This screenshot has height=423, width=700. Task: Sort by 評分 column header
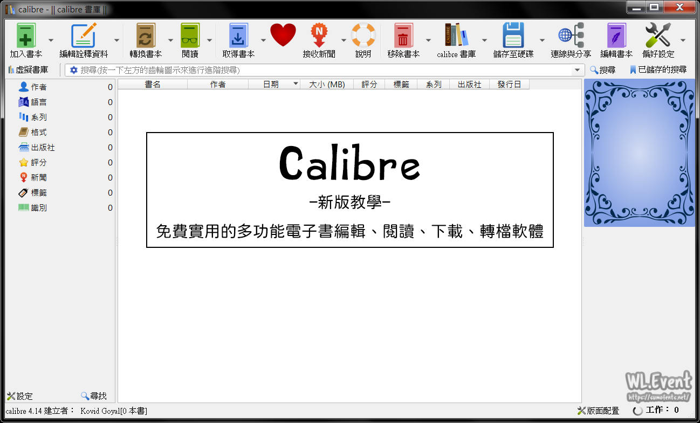point(369,84)
